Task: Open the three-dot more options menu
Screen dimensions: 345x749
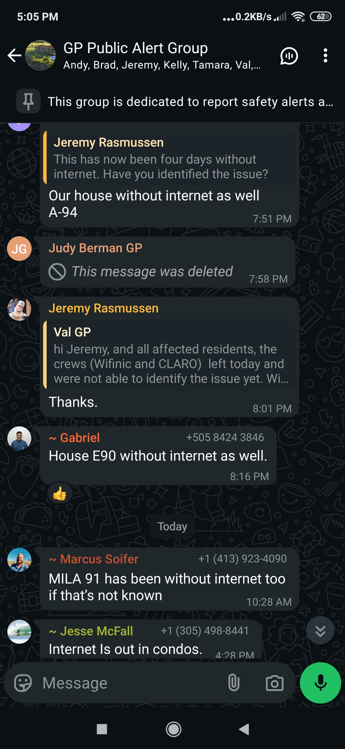Action: pyautogui.click(x=325, y=55)
